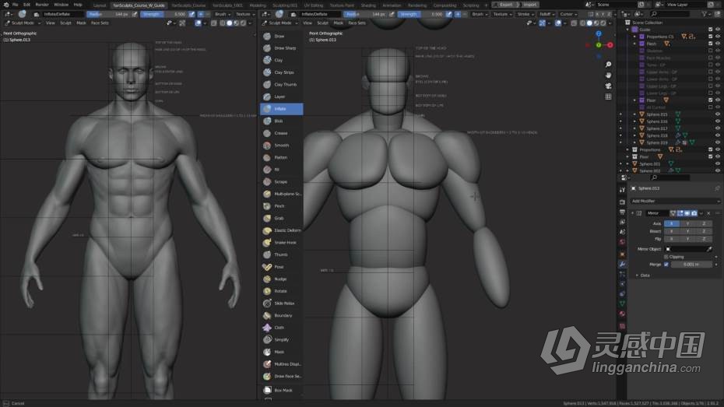This screenshot has width=724, height=407.
Task: Click the Import button
Action: [529, 5]
